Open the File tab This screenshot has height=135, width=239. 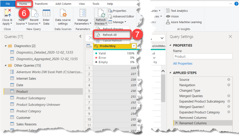8,4
